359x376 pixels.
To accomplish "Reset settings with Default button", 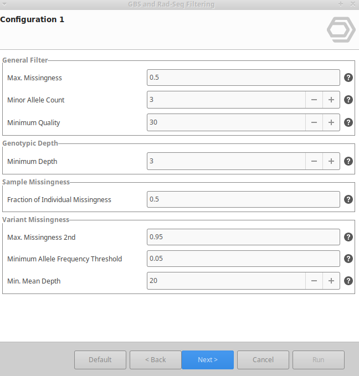I will click(x=100, y=360).
